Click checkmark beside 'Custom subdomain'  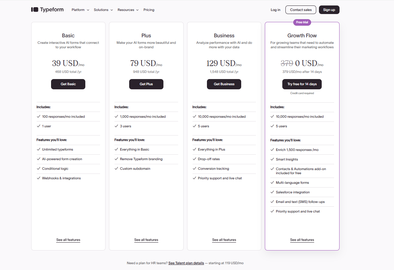[x=116, y=168]
